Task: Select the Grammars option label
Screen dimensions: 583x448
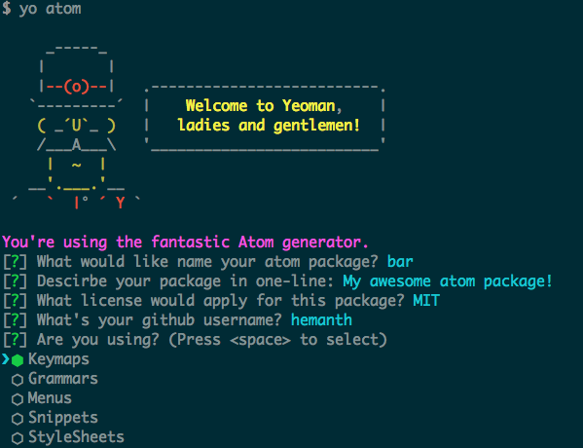Action: tap(63, 379)
